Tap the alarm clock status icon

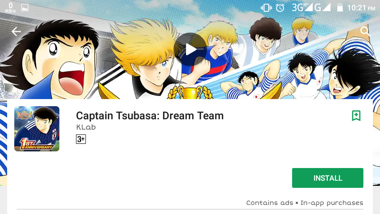coord(280,8)
